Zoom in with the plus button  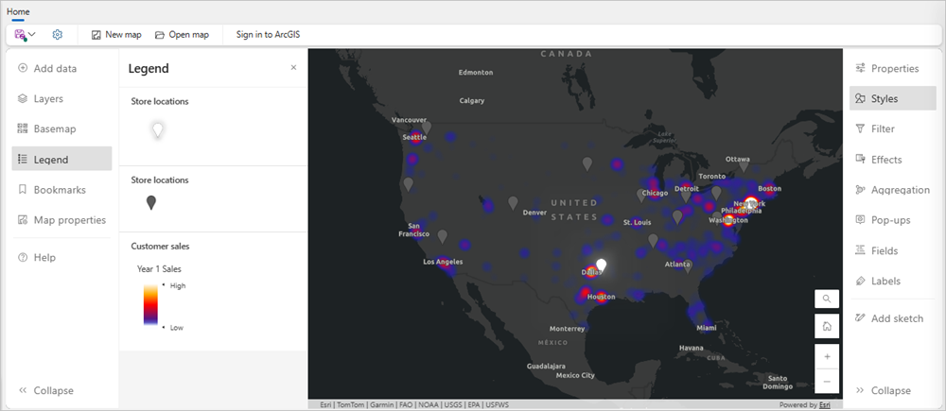click(827, 356)
